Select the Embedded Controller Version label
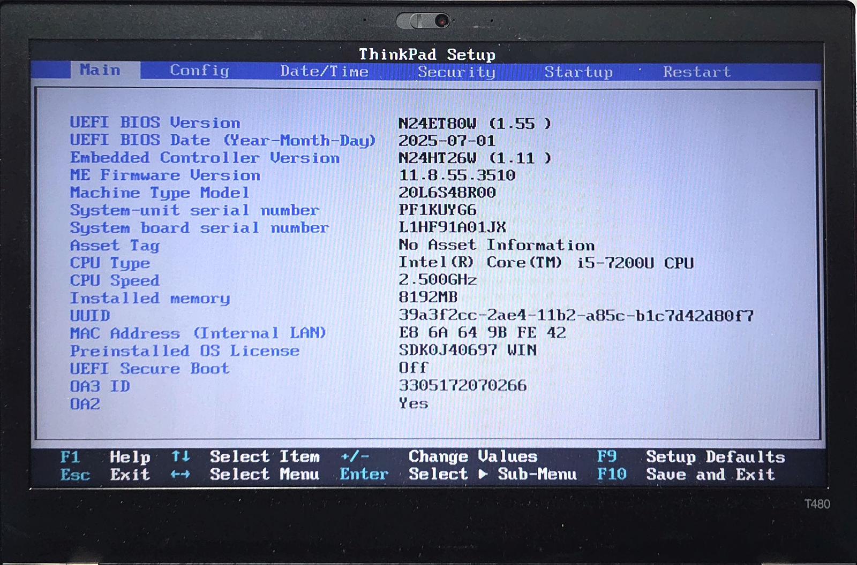The height and width of the screenshot is (565, 857). pos(205,158)
